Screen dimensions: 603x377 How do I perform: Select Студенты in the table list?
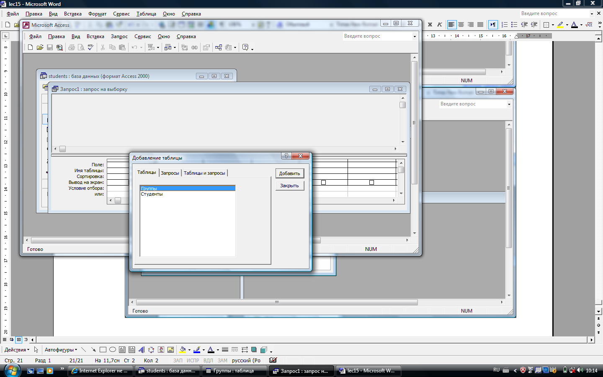(x=188, y=194)
